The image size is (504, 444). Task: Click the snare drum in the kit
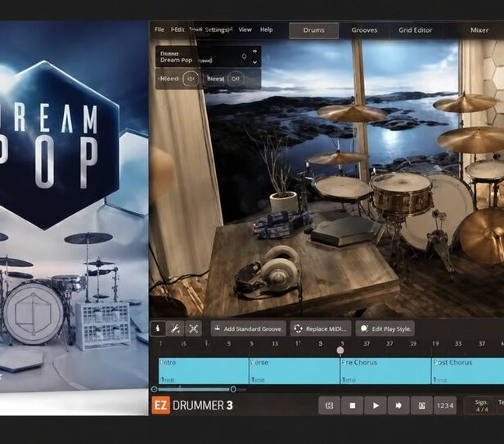(x=402, y=193)
